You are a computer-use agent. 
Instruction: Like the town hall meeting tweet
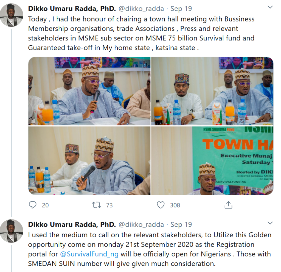coord(161,205)
